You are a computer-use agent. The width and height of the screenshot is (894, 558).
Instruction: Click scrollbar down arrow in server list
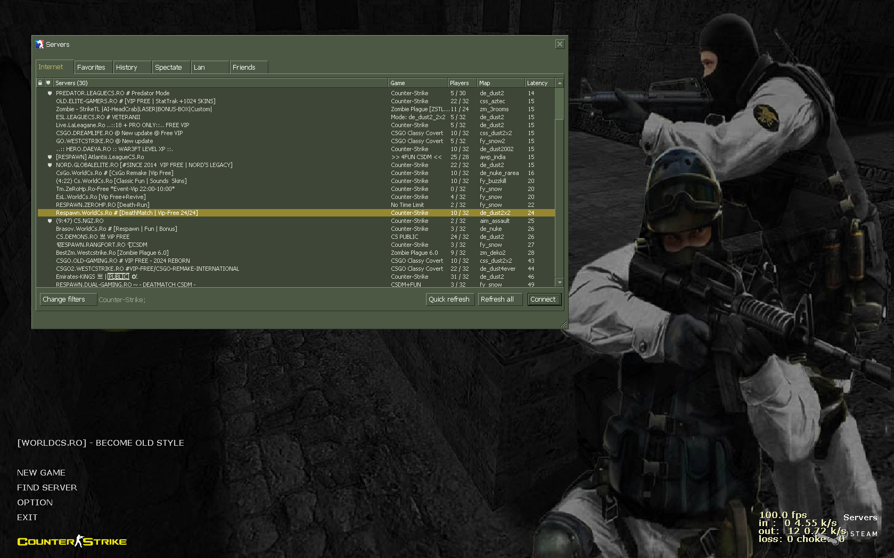tap(559, 282)
